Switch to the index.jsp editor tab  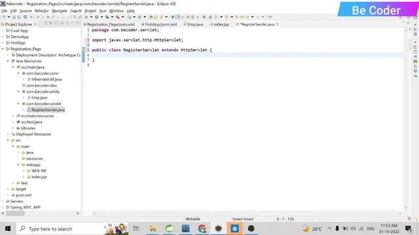click(x=220, y=24)
